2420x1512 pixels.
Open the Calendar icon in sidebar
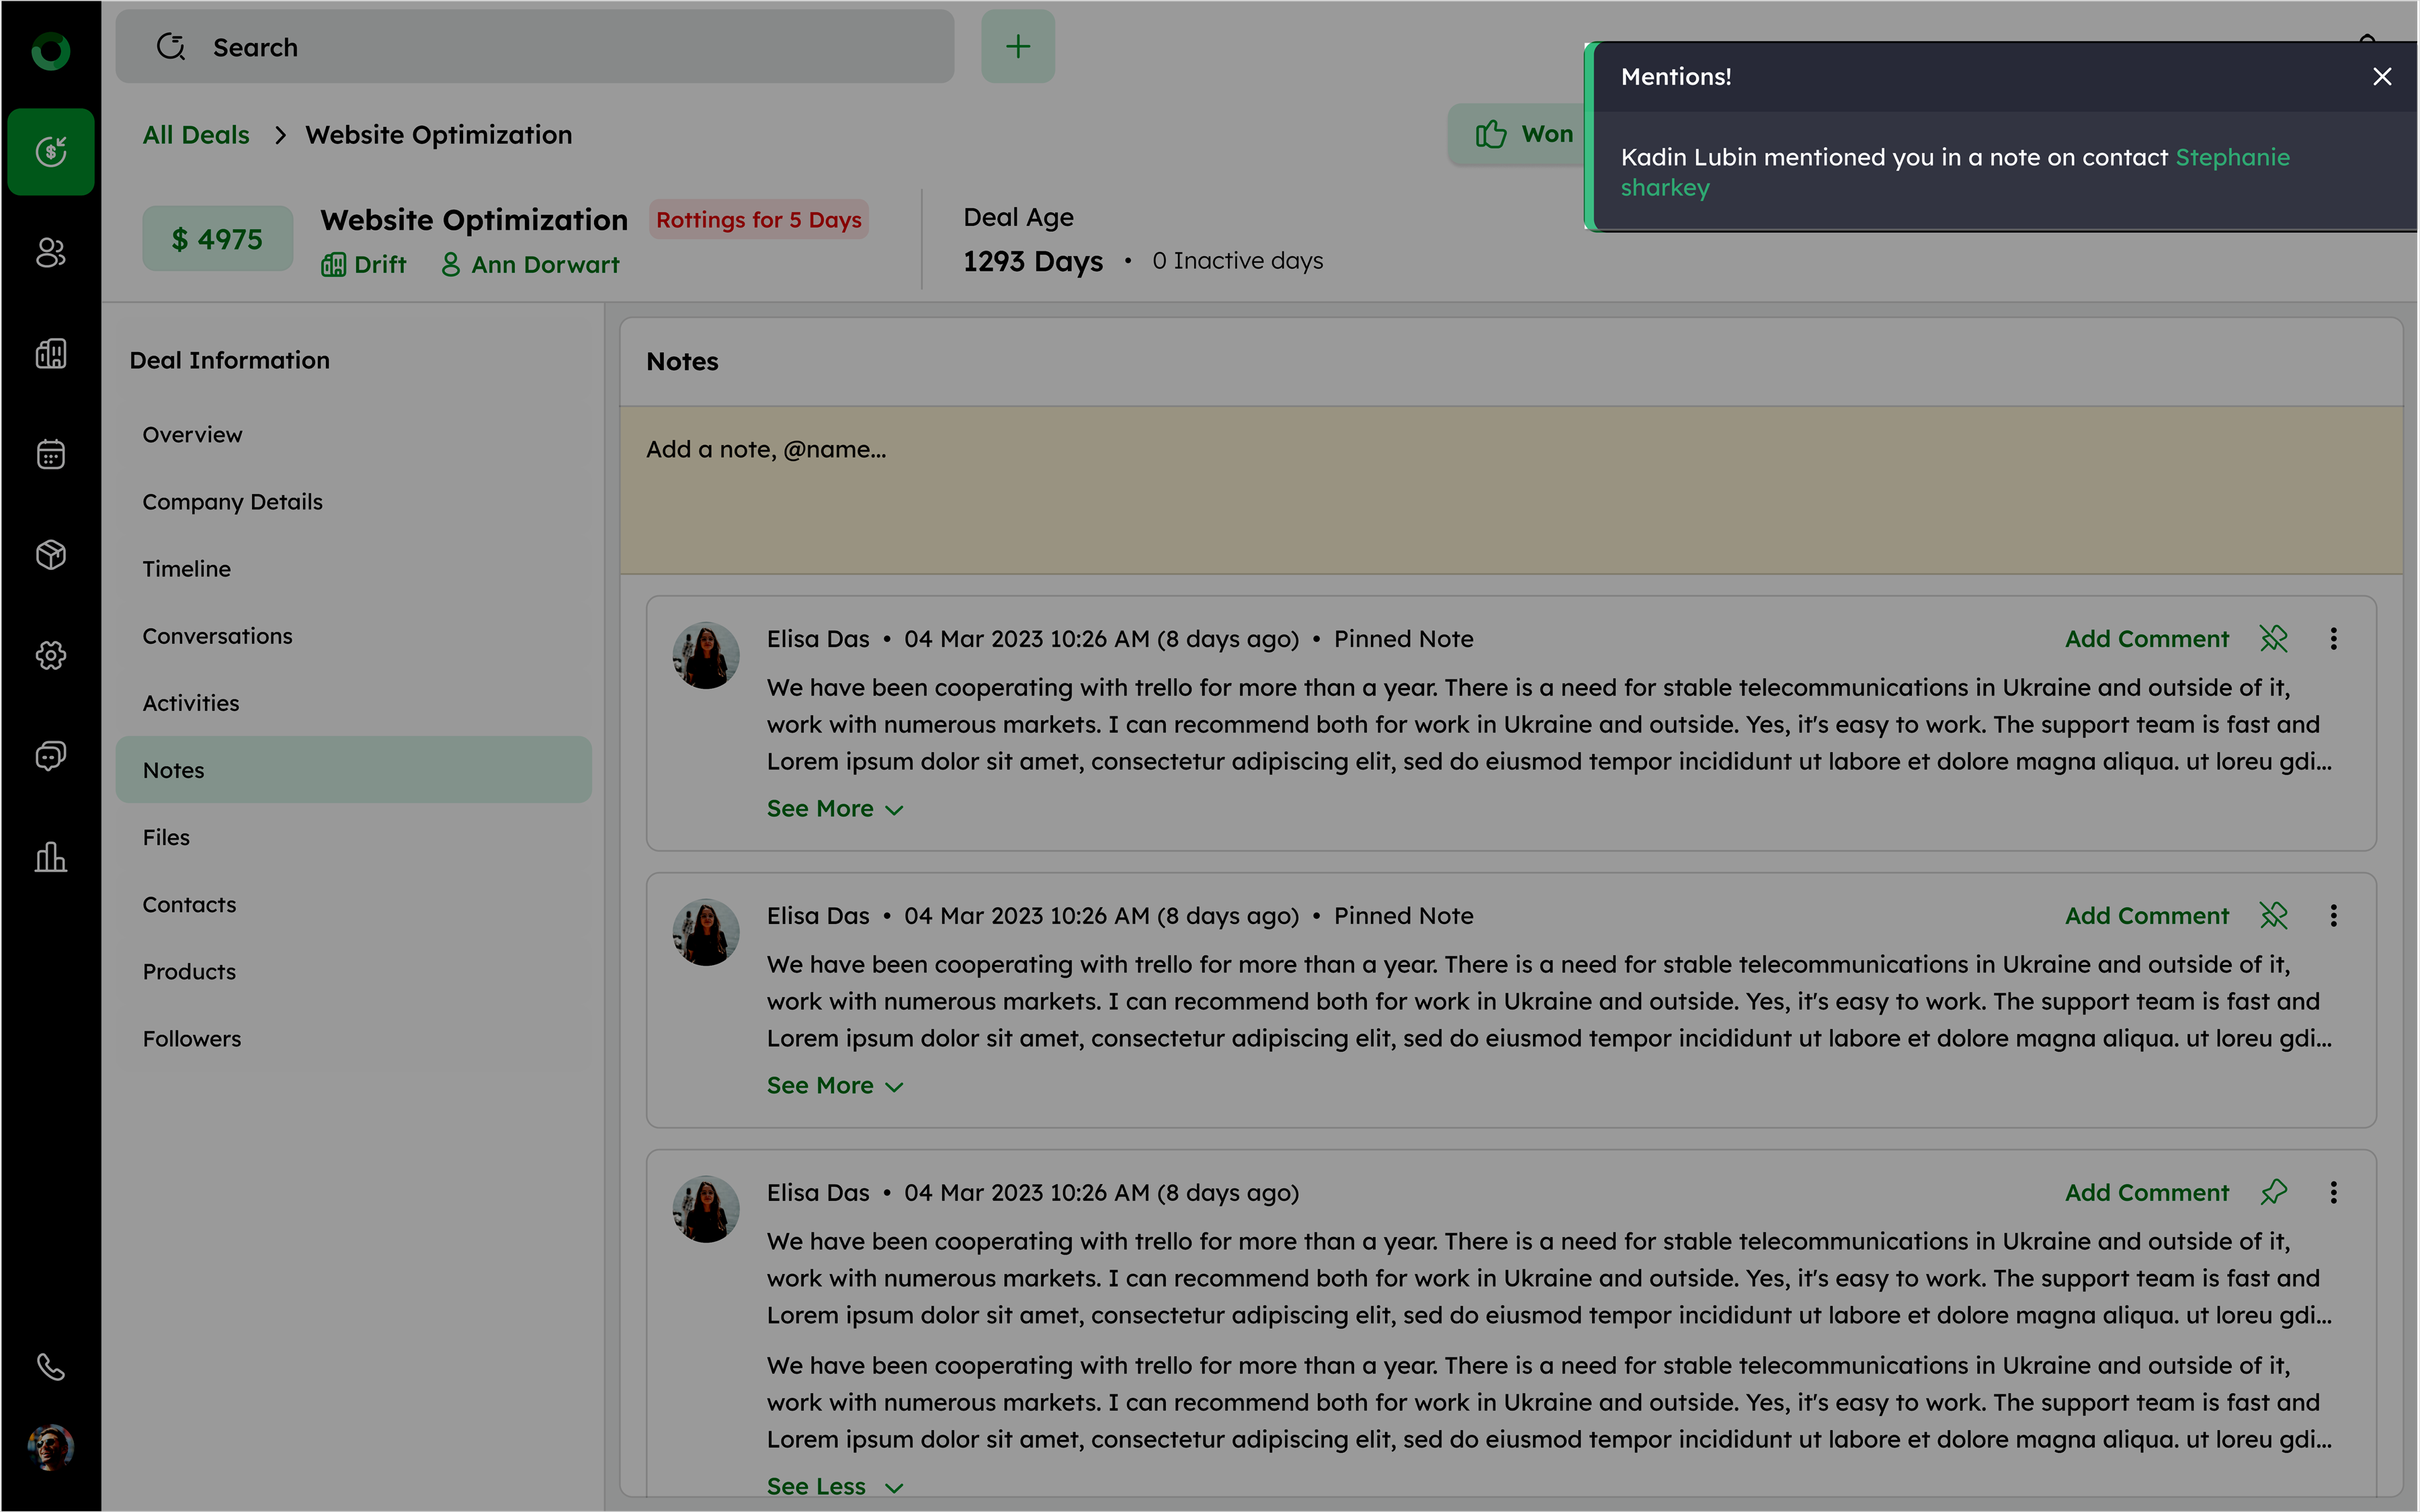pos(50,455)
